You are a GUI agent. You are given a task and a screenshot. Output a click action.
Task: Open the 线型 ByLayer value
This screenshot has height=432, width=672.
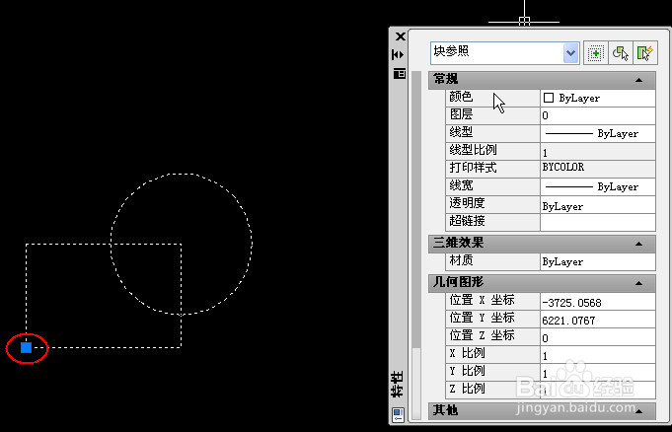597,134
